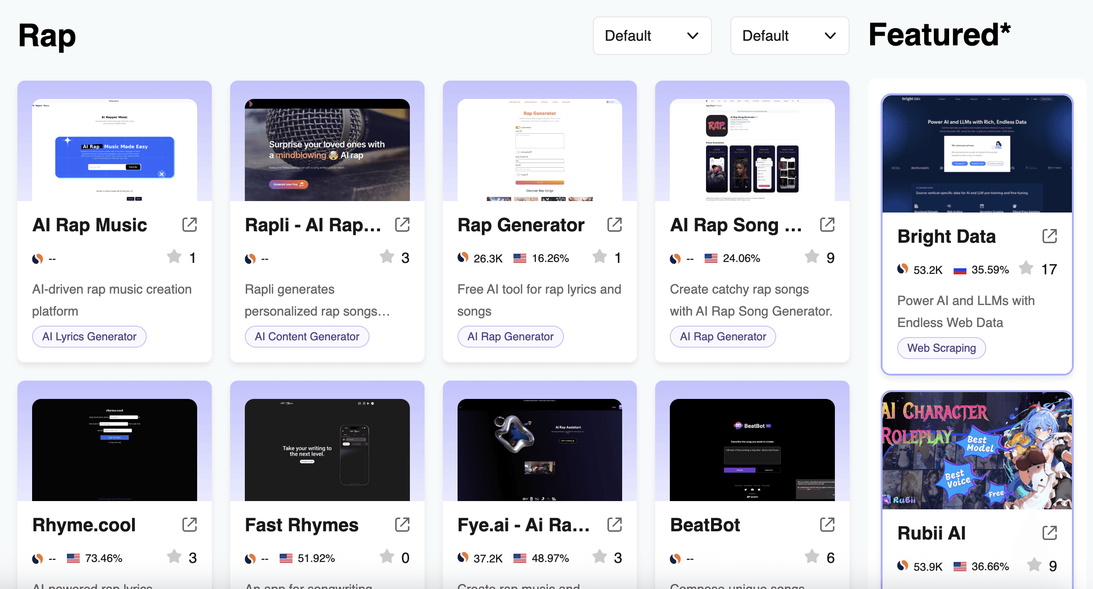Select AI Rap Generator tag under AI Rap Song
Image resolution: width=1093 pixels, height=589 pixels.
(x=723, y=337)
